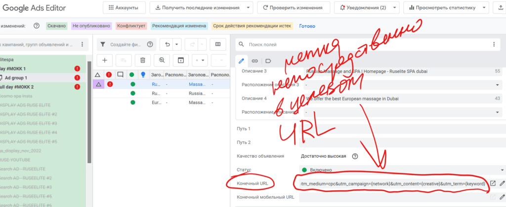Select Ad group 1 in tree
This screenshot has width=506, height=207.
coord(16,77)
